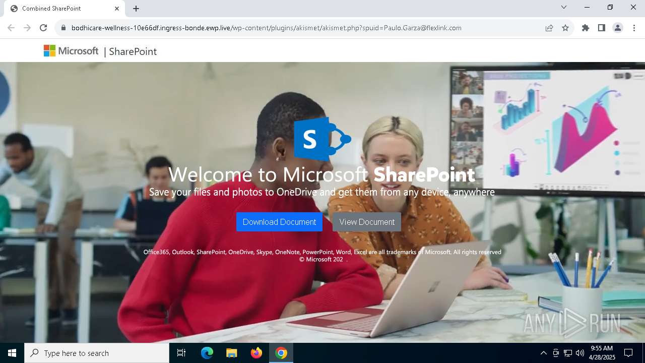Reload the page
This screenshot has height=363, width=645.
pyautogui.click(x=43, y=28)
